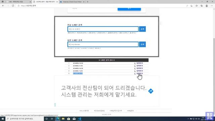Open Microsoft Edge on the taskbar

[x=58, y=119]
